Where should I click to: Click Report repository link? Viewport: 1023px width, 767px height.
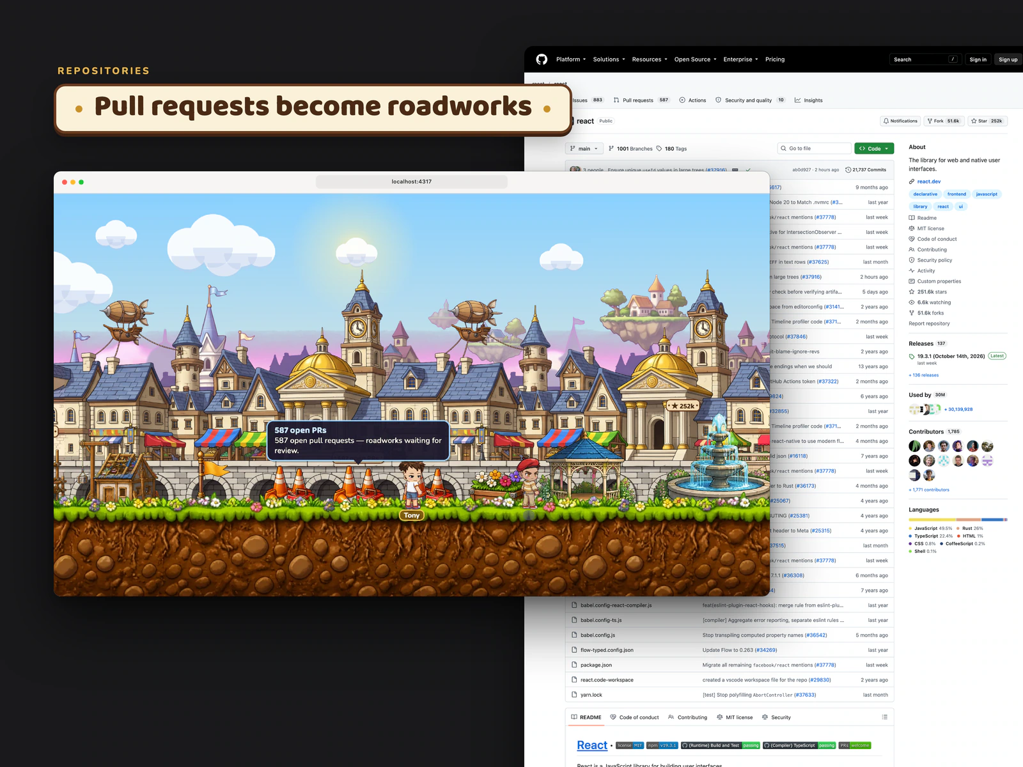point(929,323)
